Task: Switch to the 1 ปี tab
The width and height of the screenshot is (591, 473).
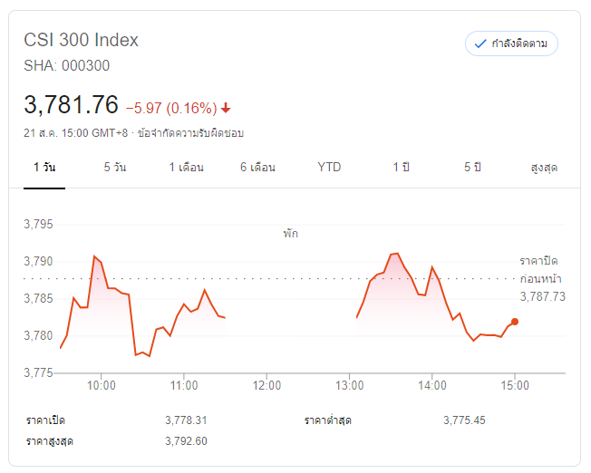Action: [x=401, y=168]
